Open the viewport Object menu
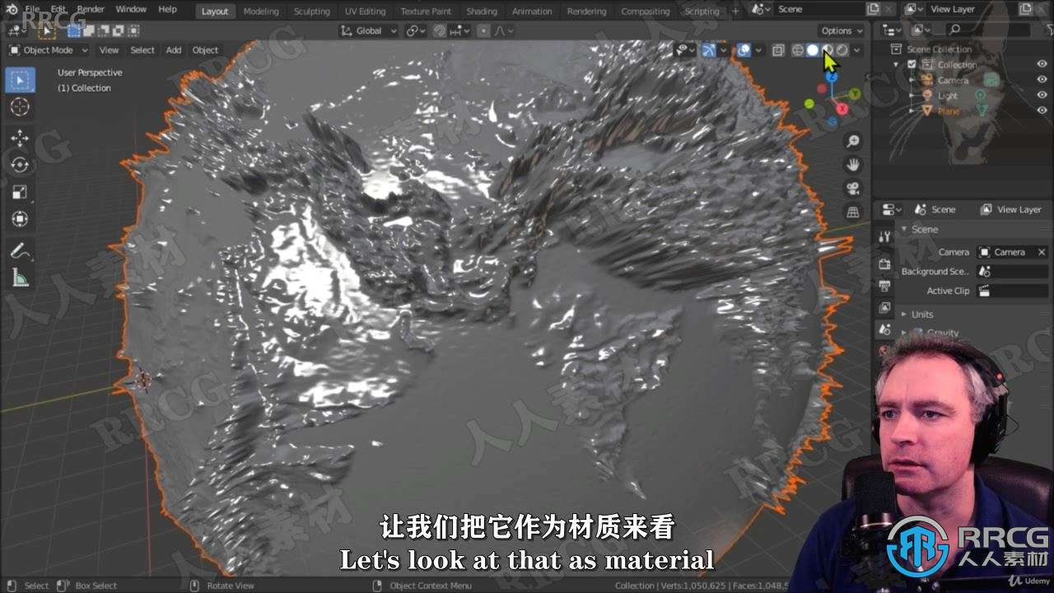This screenshot has width=1054, height=593. pos(205,50)
